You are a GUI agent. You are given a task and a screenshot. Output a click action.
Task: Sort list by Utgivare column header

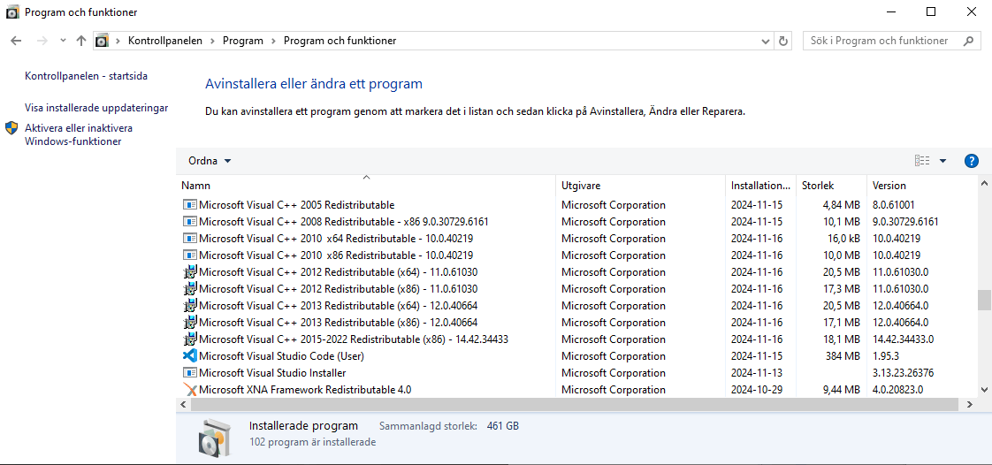(x=640, y=186)
